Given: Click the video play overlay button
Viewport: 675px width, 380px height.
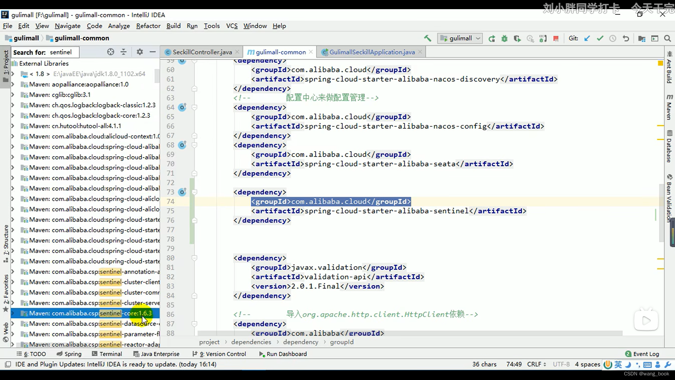Looking at the screenshot, I should click(x=646, y=320).
